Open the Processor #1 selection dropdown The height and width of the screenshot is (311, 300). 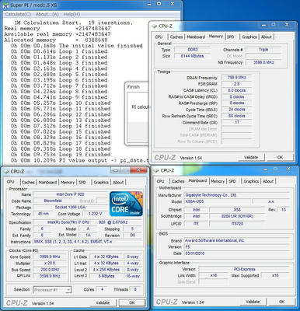coord(52,290)
